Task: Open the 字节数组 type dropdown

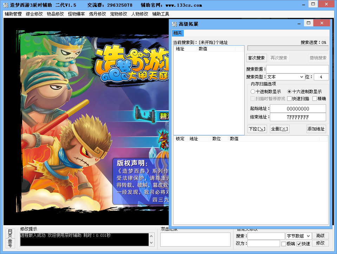Action: pos(299,236)
